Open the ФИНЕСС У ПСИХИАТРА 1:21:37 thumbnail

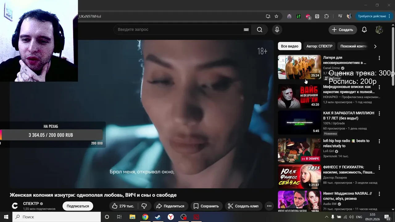click(x=299, y=177)
